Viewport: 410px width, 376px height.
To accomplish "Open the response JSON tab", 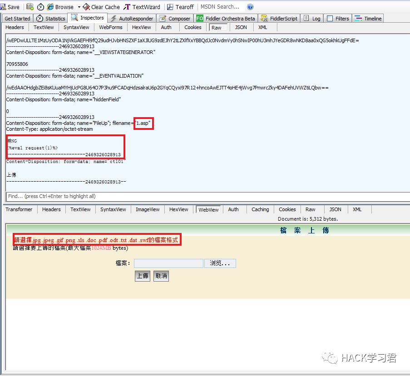I will 335,209.
